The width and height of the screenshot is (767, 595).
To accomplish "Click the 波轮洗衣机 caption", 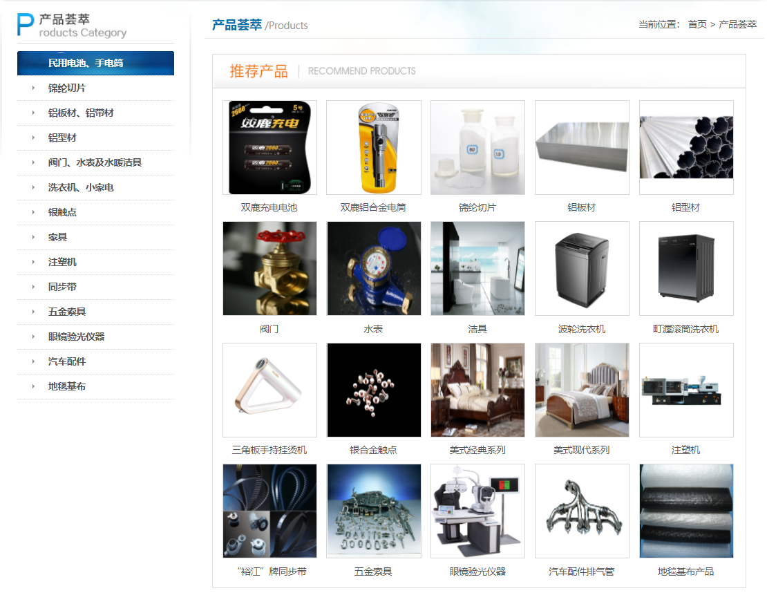I will pos(582,329).
